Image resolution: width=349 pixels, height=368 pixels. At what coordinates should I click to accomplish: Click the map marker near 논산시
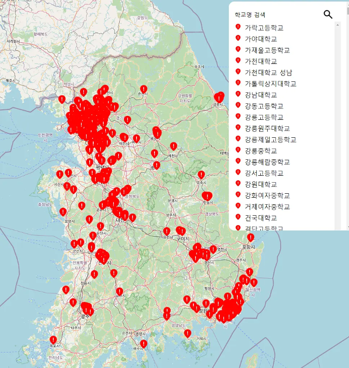(100, 227)
